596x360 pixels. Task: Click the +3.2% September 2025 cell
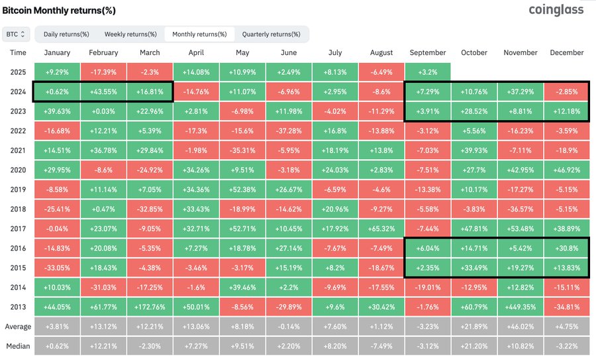click(x=428, y=72)
